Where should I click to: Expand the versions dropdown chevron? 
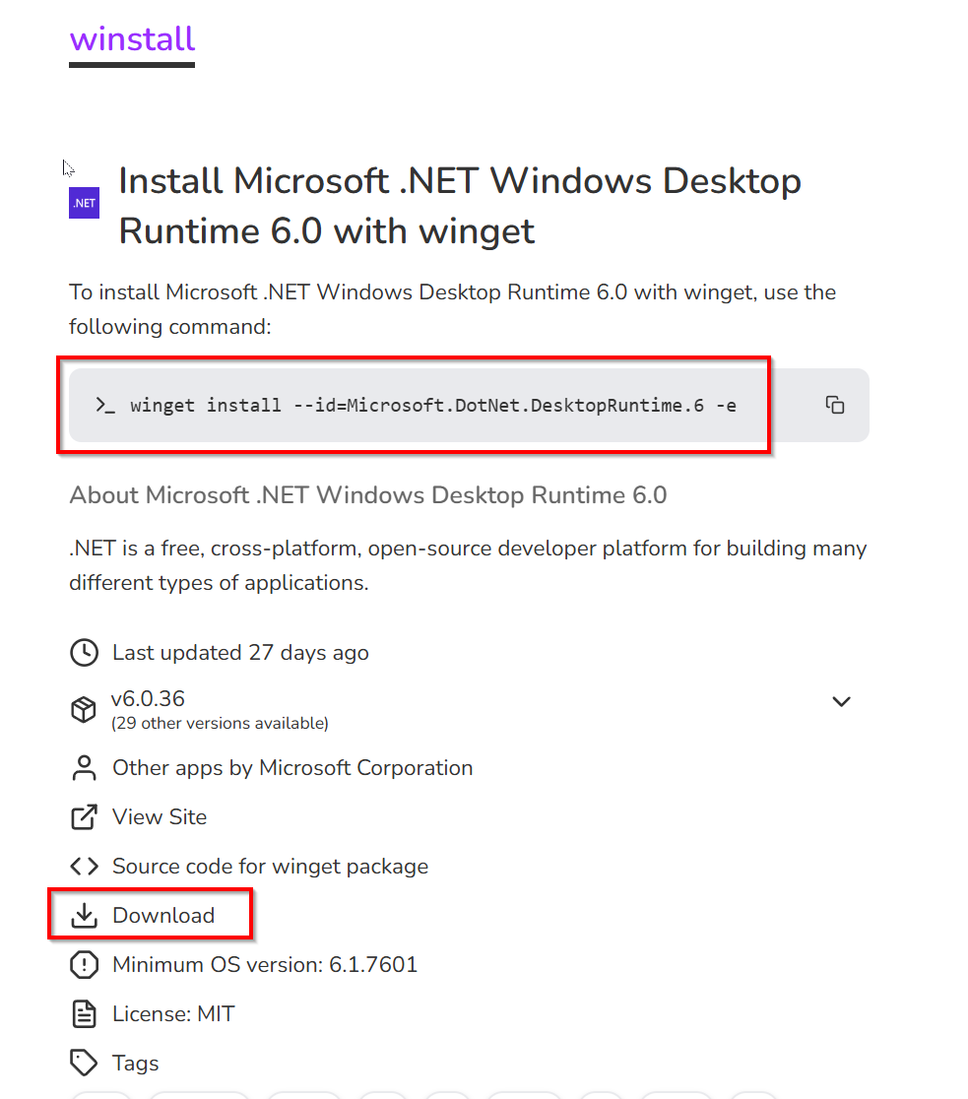pyautogui.click(x=841, y=701)
